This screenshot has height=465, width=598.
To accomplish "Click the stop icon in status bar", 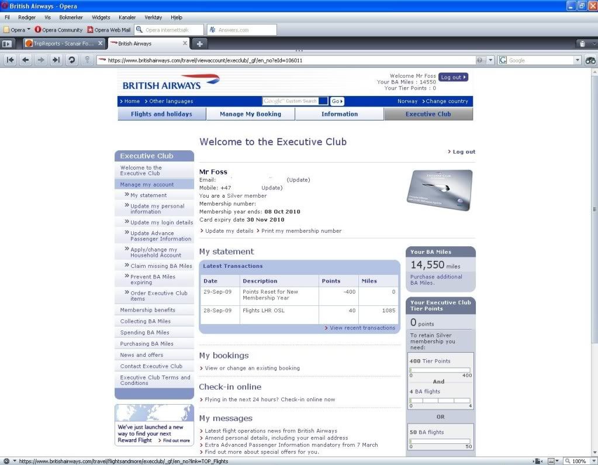I will click(6, 461).
